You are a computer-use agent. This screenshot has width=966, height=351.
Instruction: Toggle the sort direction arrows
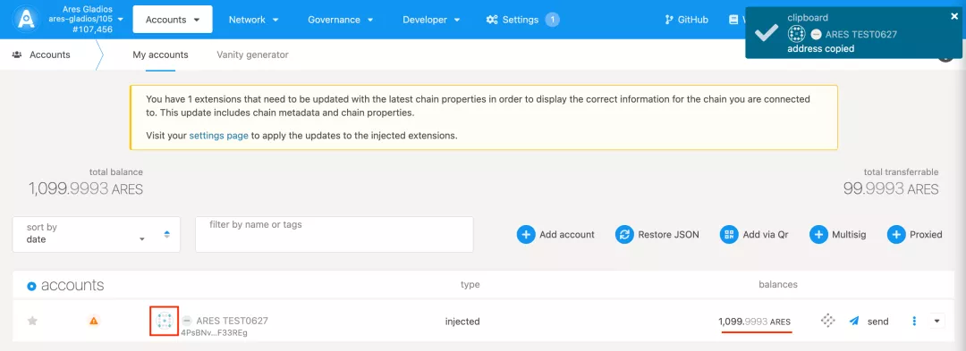click(167, 234)
